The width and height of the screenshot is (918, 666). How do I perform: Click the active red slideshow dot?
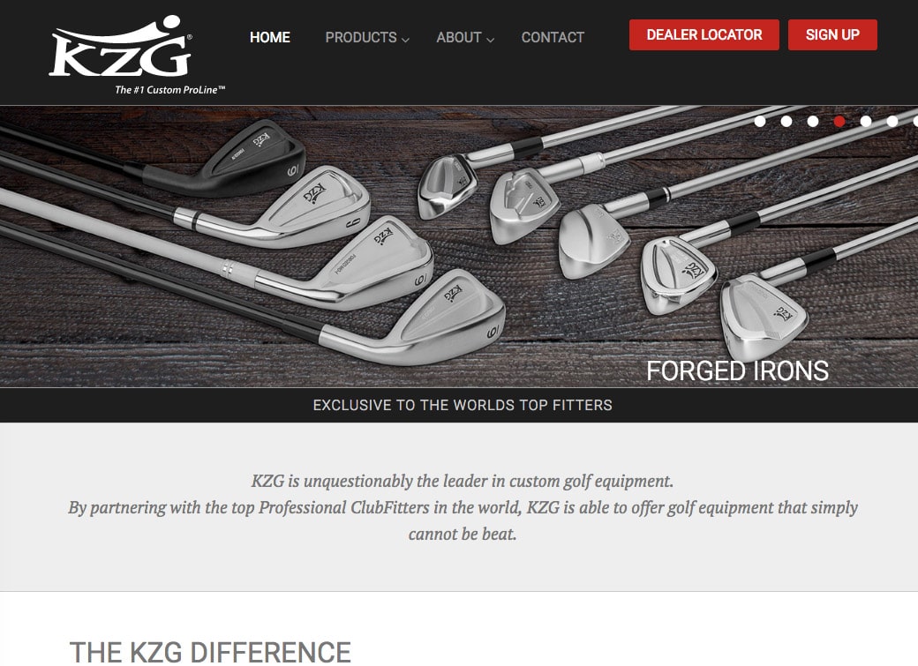point(839,121)
